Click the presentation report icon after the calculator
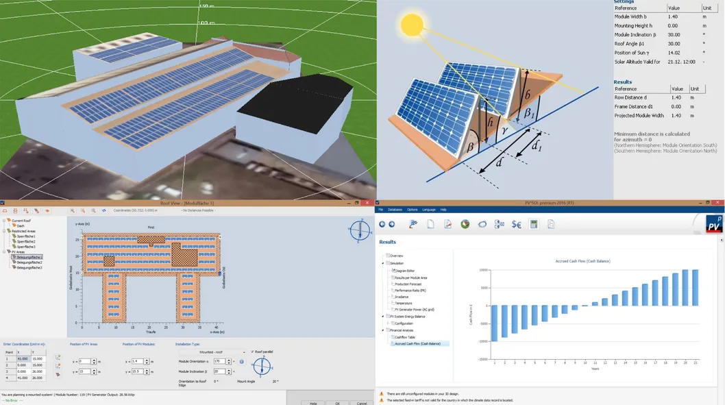The image size is (725, 405). (x=552, y=224)
